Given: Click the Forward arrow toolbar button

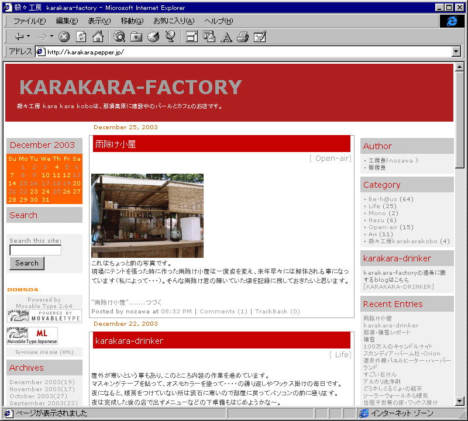Looking at the screenshot, I should (x=43, y=37).
